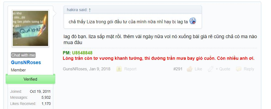The height and width of the screenshot is (109, 271).
Task: Open GunsNRoses profile from sidebar username
Action: pyautogui.click(x=26, y=62)
